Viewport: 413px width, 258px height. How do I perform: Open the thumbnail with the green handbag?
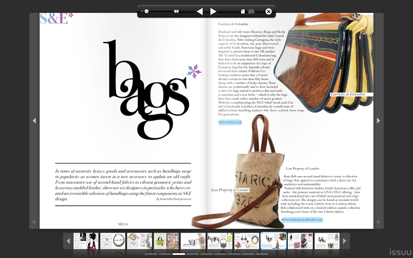coord(166,240)
